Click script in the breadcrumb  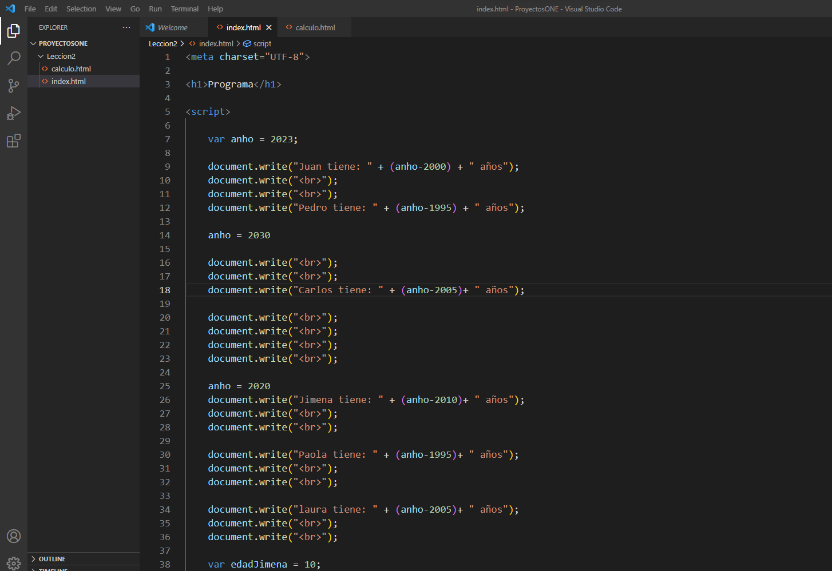coord(262,43)
